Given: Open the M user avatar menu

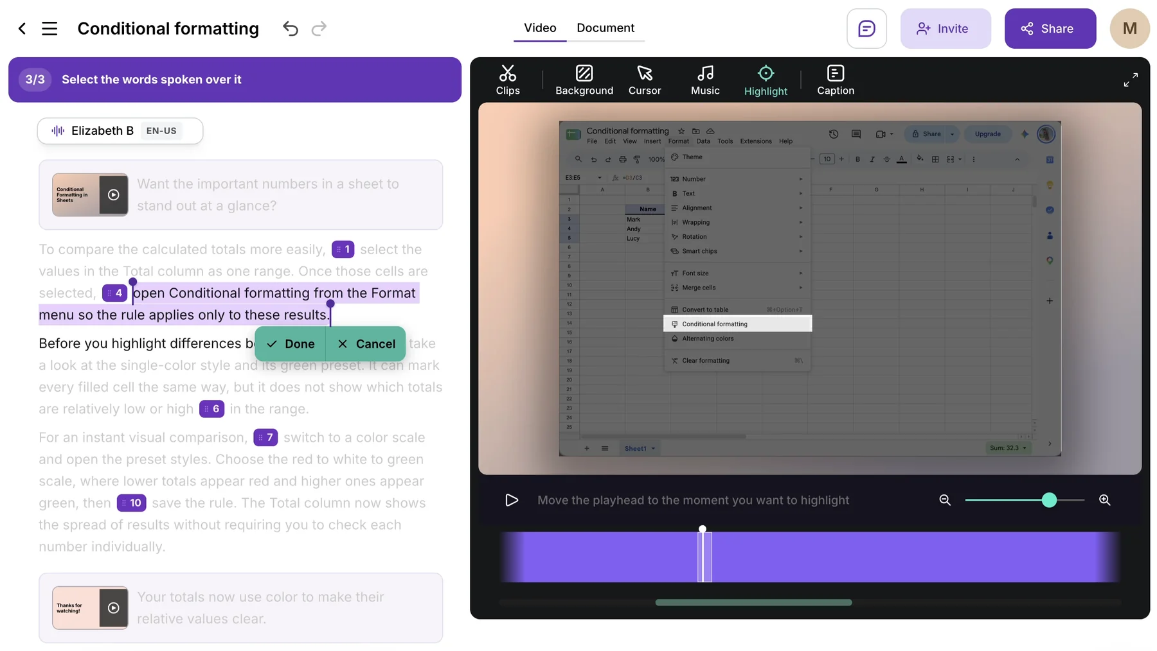Looking at the screenshot, I should 1129,28.
